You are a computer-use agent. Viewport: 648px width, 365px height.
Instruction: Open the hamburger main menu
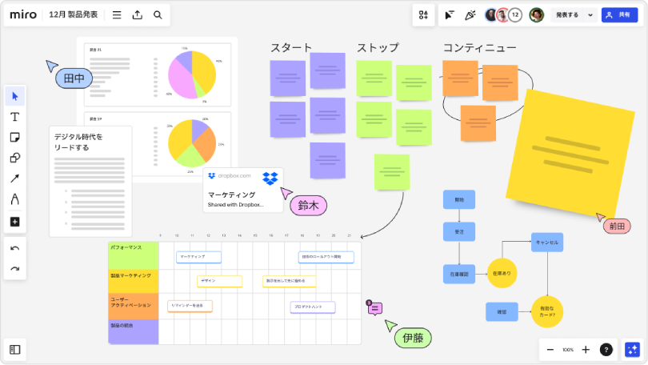pos(117,15)
